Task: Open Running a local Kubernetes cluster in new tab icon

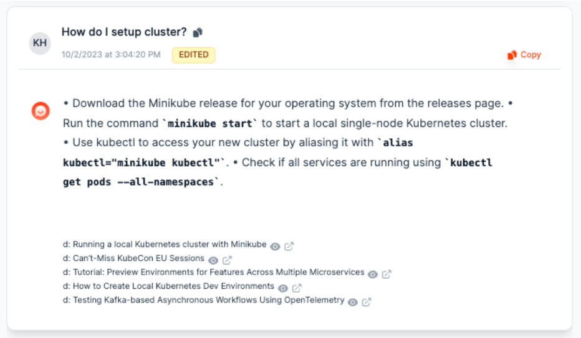Action: [x=289, y=246]
